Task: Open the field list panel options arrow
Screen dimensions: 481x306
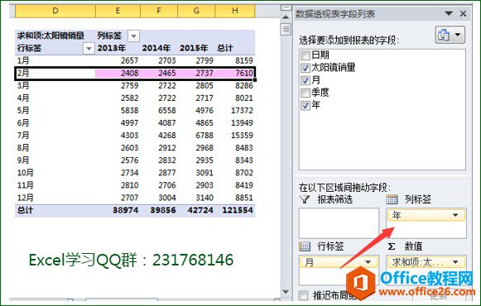Action: point(449,13)
